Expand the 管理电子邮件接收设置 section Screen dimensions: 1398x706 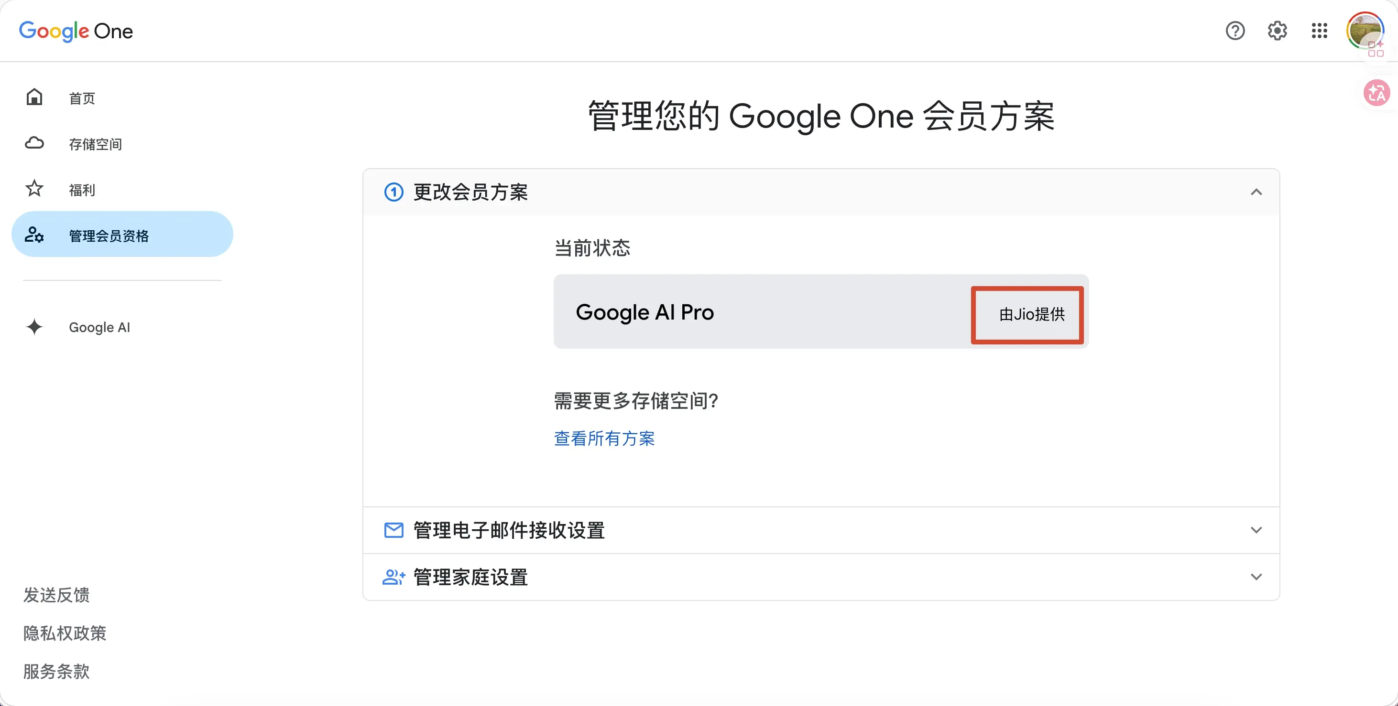(x=820, y=530)
